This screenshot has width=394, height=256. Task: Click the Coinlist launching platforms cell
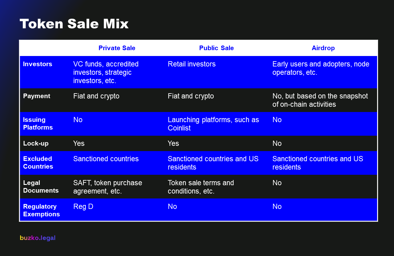pos(213,124)
